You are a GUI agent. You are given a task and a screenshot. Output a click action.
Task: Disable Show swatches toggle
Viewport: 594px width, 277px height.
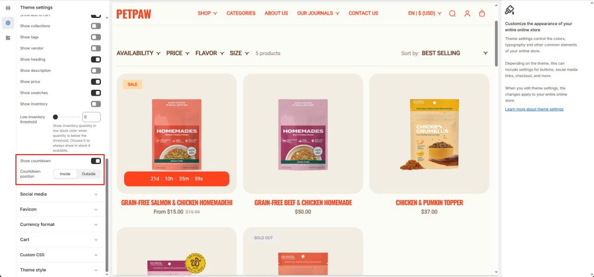click(96, 93)
